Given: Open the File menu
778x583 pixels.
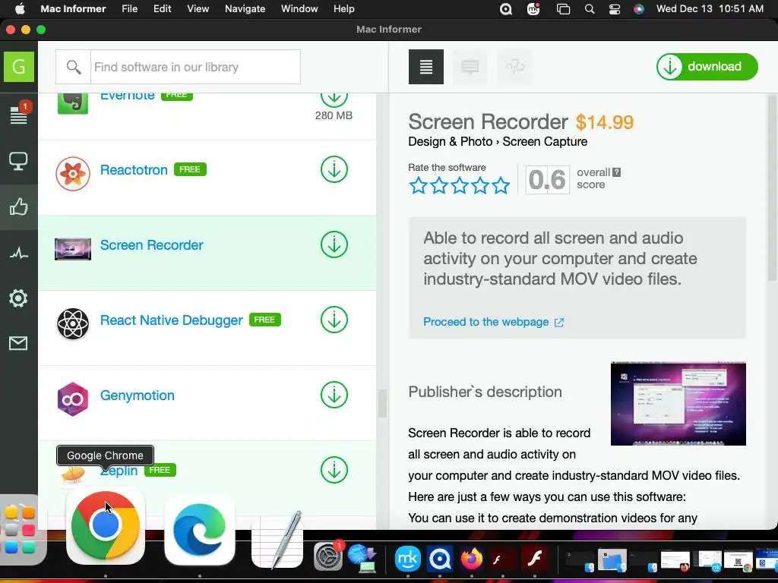Looking at the screenshot, I should (129, 9).
